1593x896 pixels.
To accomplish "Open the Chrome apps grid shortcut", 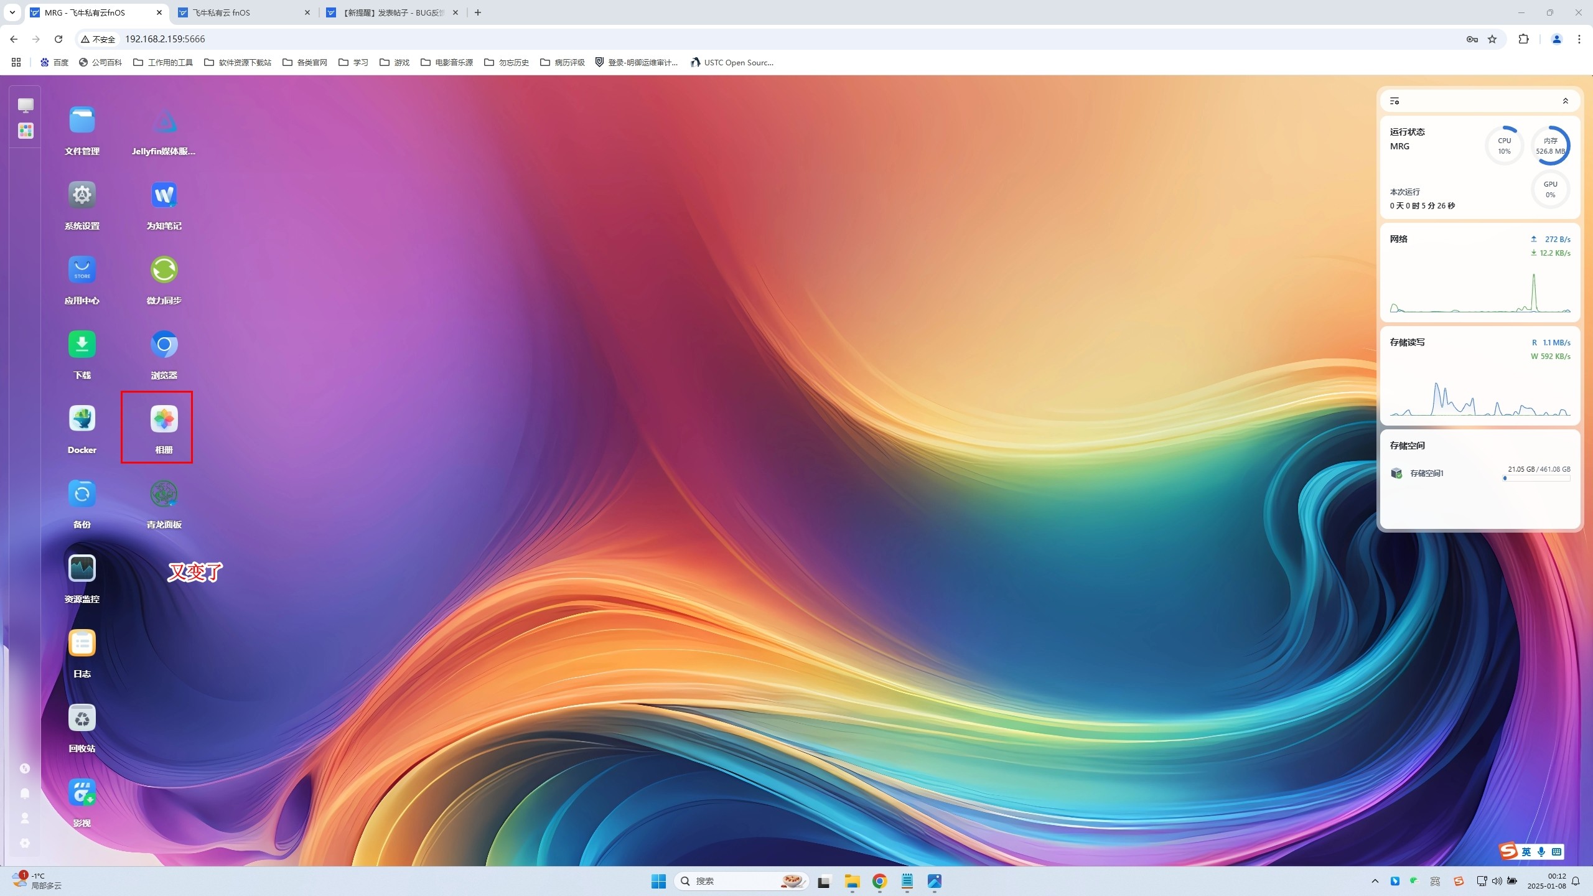I will coord(16,62).
